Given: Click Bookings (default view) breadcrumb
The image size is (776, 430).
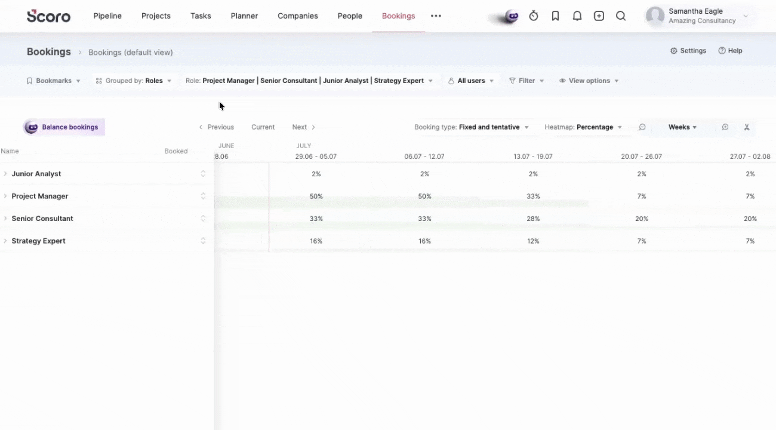Looking at the screenshot, I should [x=131, y=53].
